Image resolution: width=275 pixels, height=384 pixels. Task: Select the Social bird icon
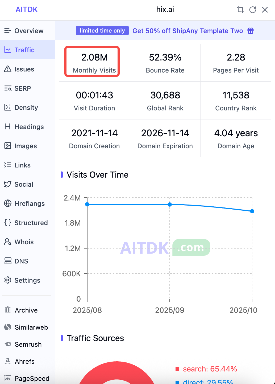click(x=8, y=184)
